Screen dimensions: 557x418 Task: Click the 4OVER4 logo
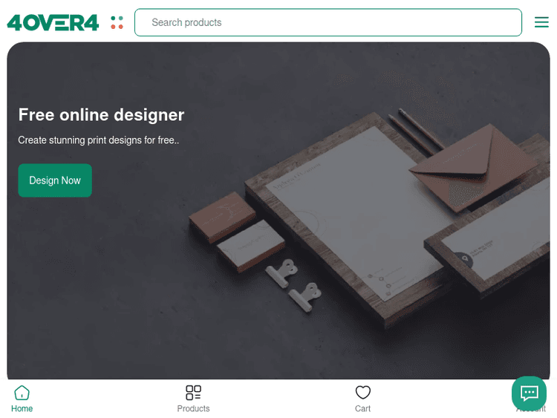53,22
